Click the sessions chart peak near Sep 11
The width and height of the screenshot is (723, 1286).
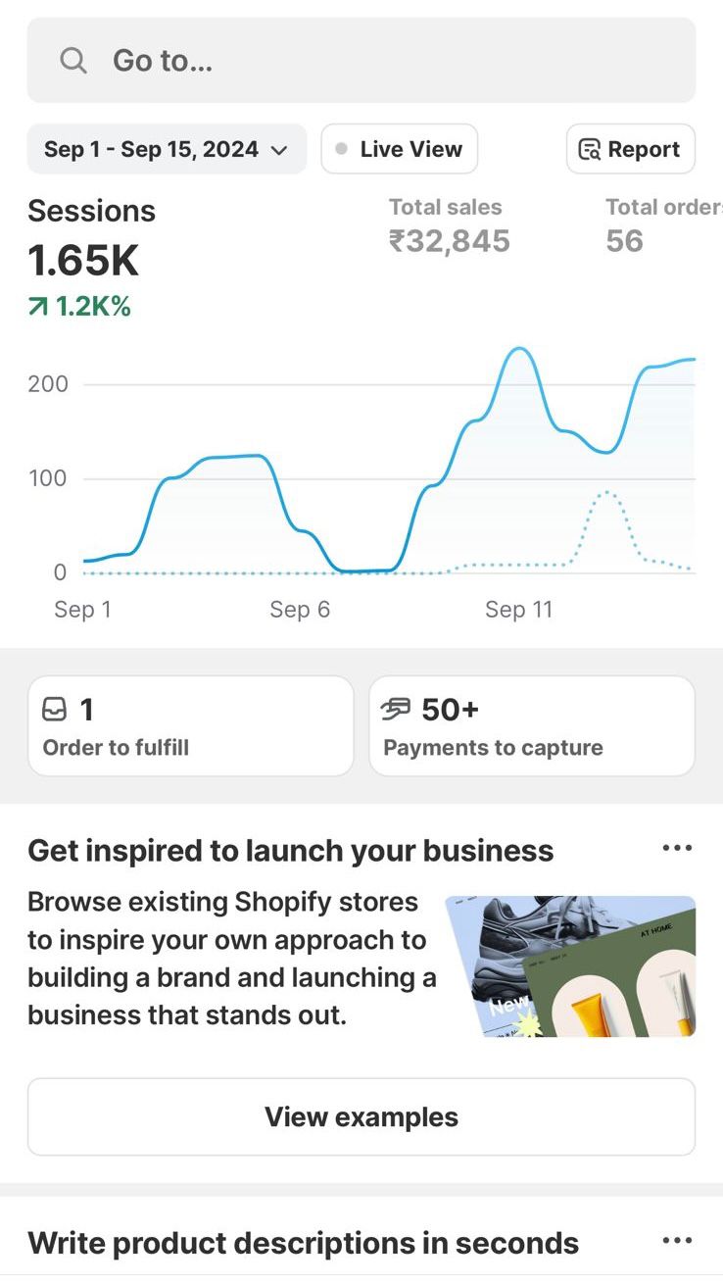517,350
